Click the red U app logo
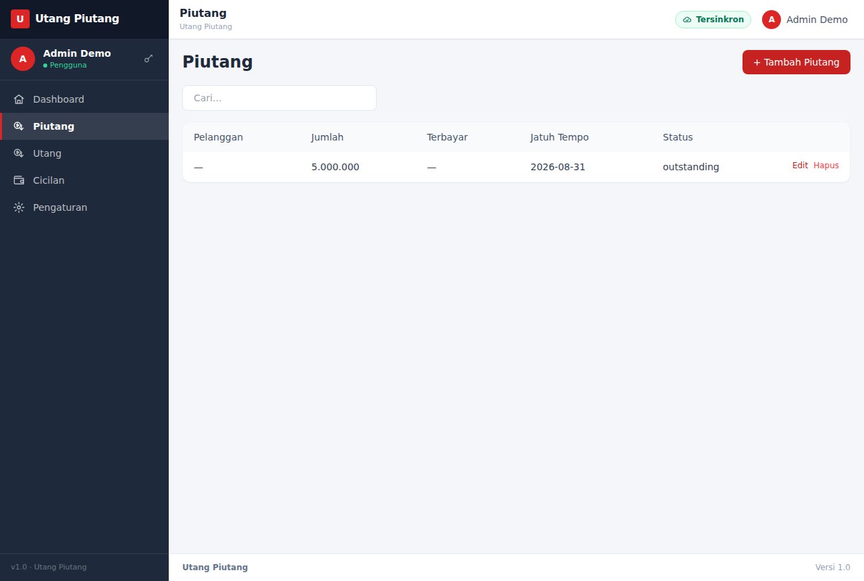The width and height of the screenshot is (864, 581). coord(20,19)
